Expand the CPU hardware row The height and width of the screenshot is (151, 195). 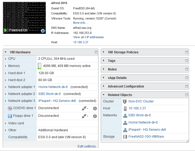[6, 59]
